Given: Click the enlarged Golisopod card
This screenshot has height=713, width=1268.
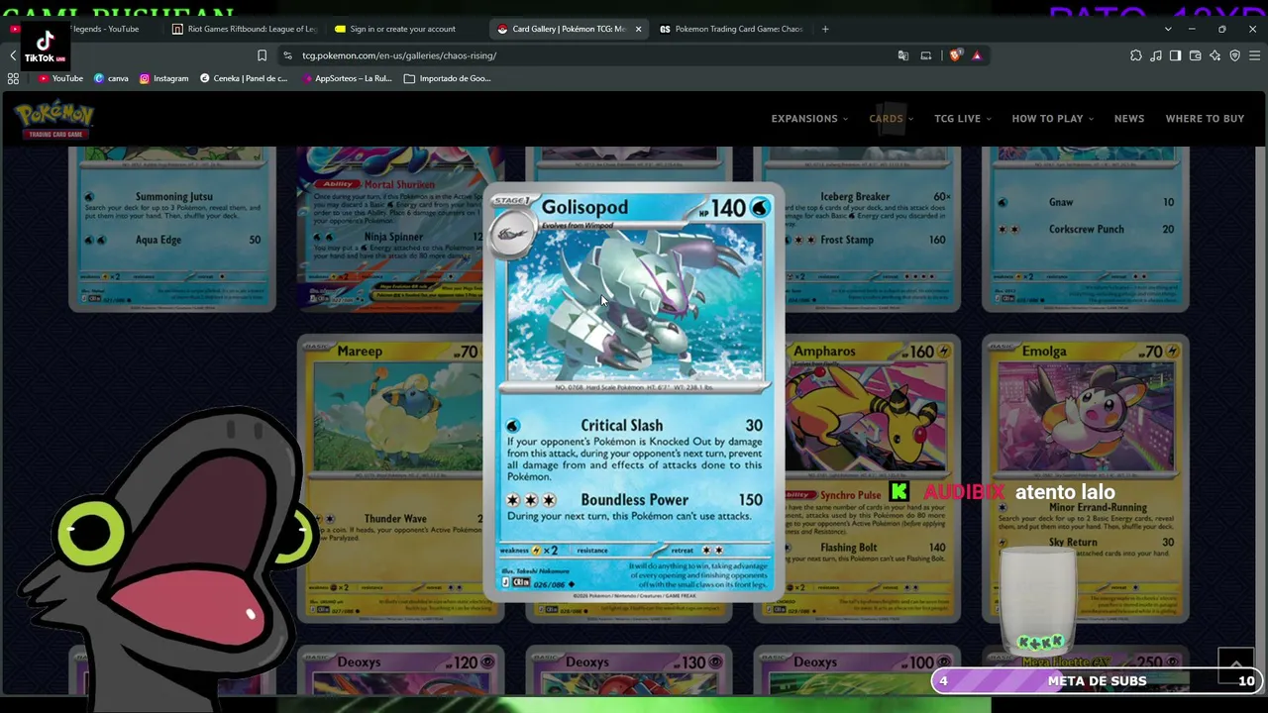Looking at the screenshot, I should click(x=634, y=392).
